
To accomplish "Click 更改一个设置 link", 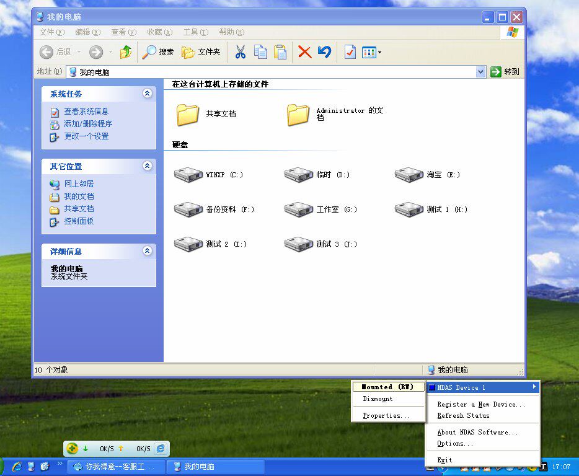I will pyautogui.click(x=86, y=136).
